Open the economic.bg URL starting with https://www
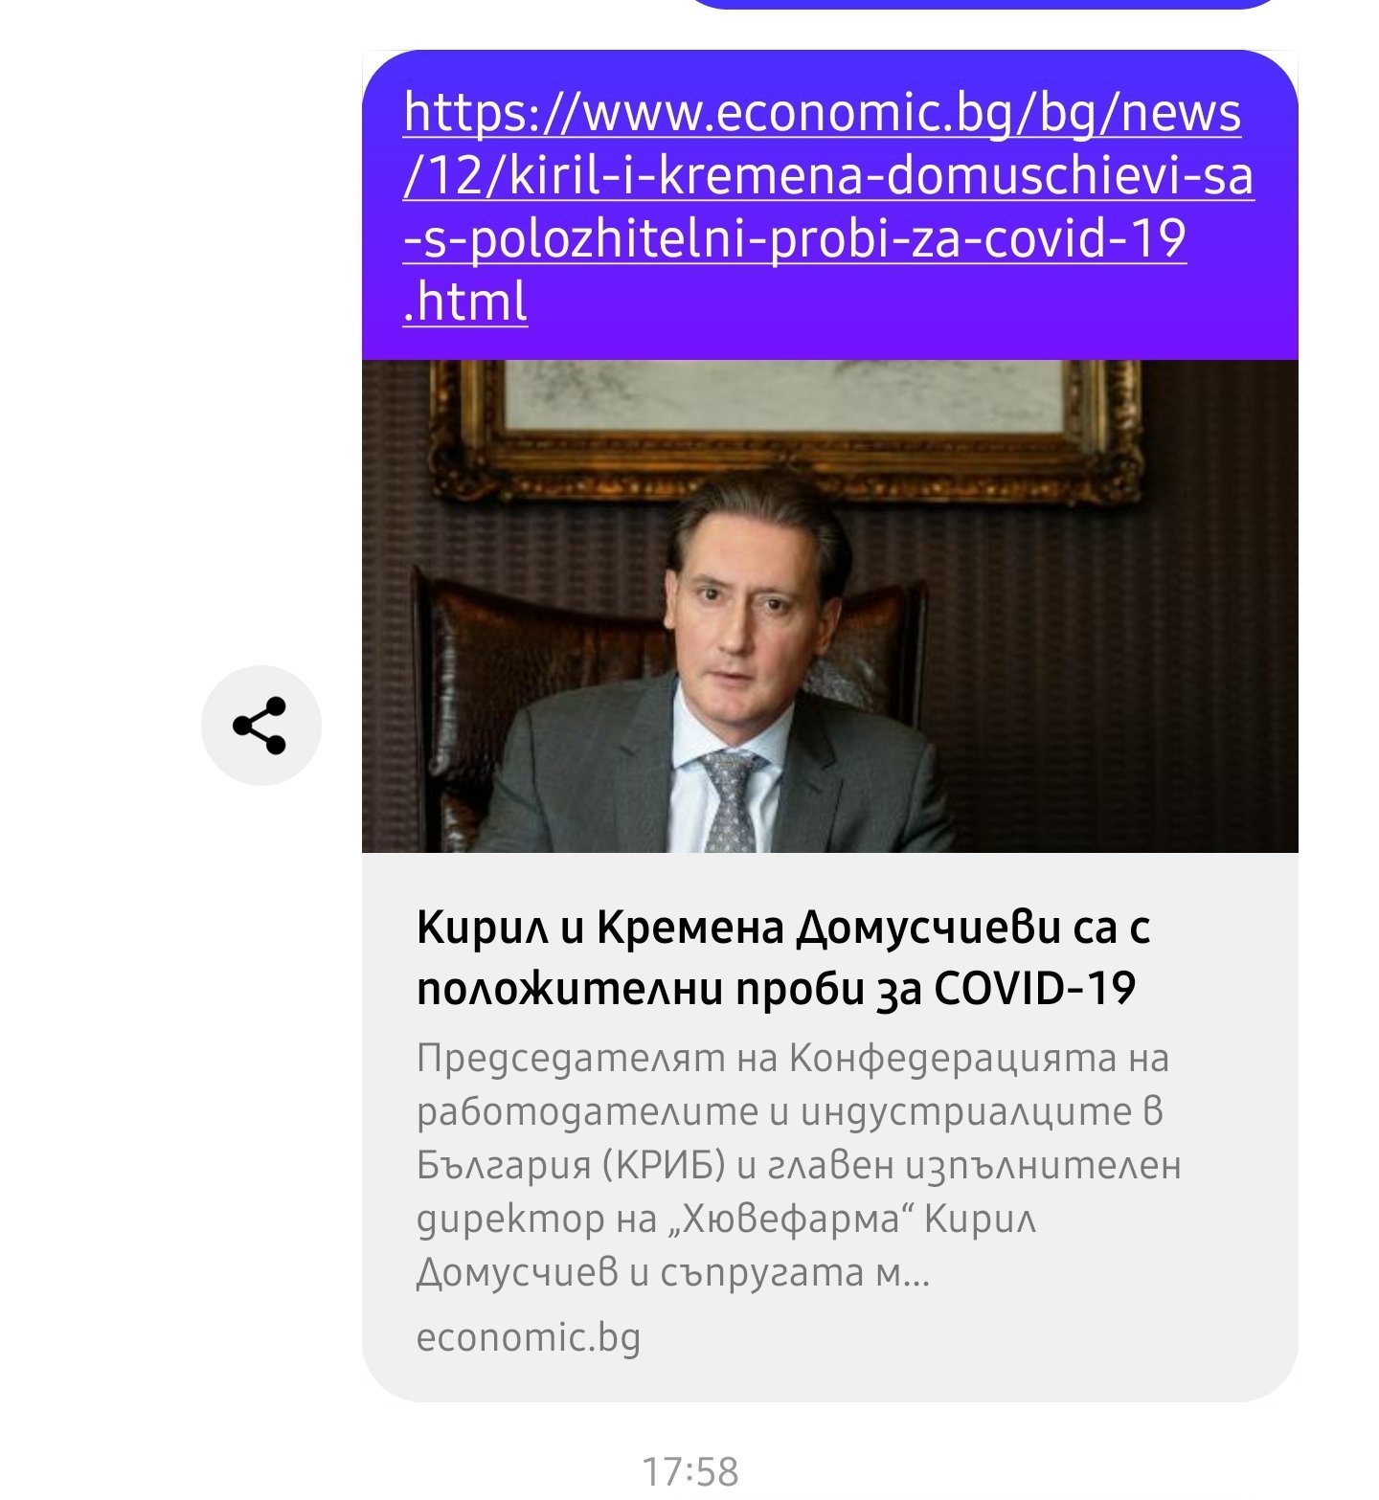The height and width of the screenshot is (1500, 1379). [823, 113]
